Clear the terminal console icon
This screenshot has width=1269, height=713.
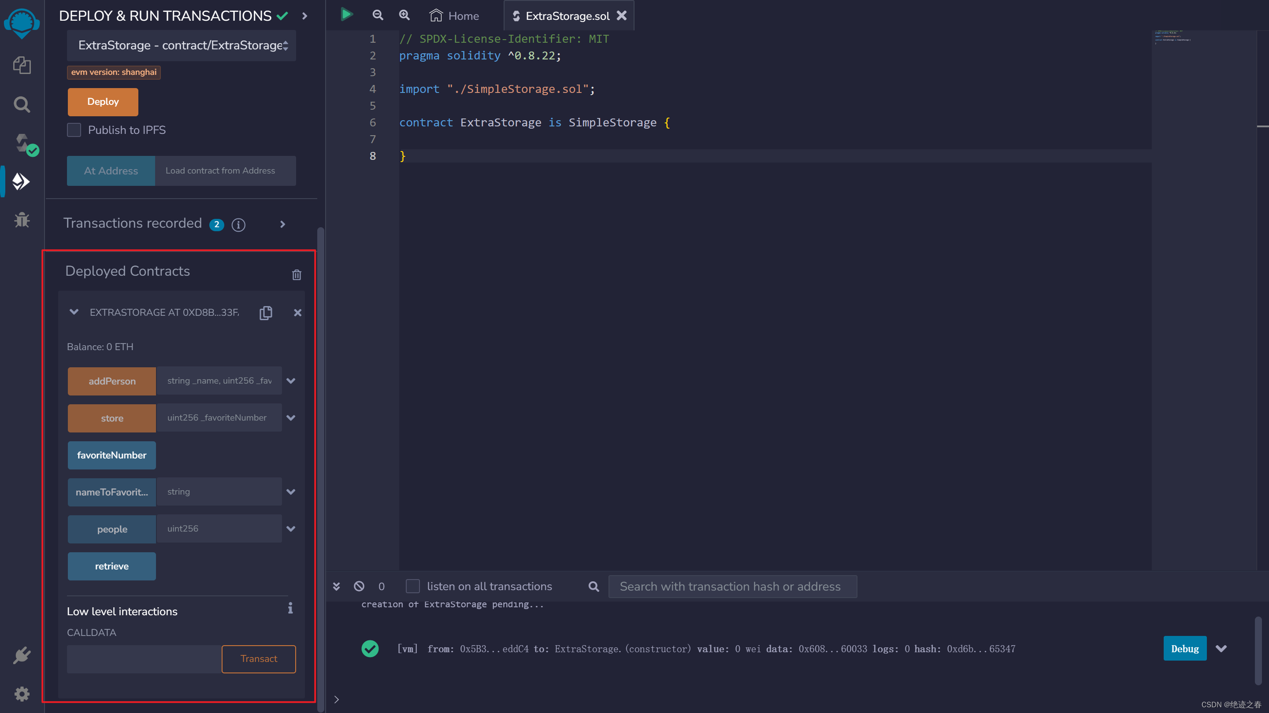(359, 586)
